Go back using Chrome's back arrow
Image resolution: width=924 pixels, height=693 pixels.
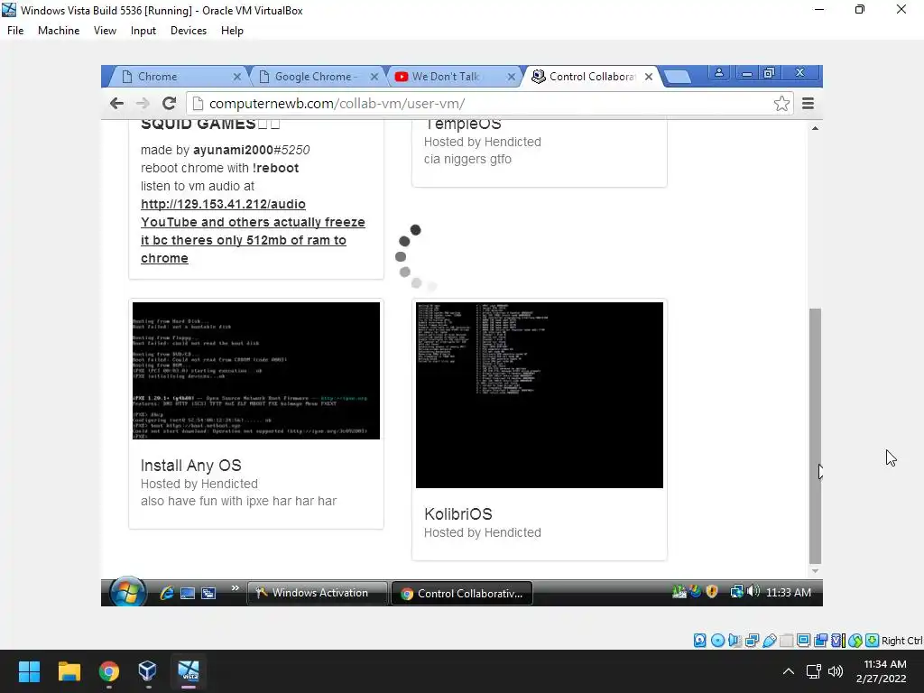pos(116,103)
